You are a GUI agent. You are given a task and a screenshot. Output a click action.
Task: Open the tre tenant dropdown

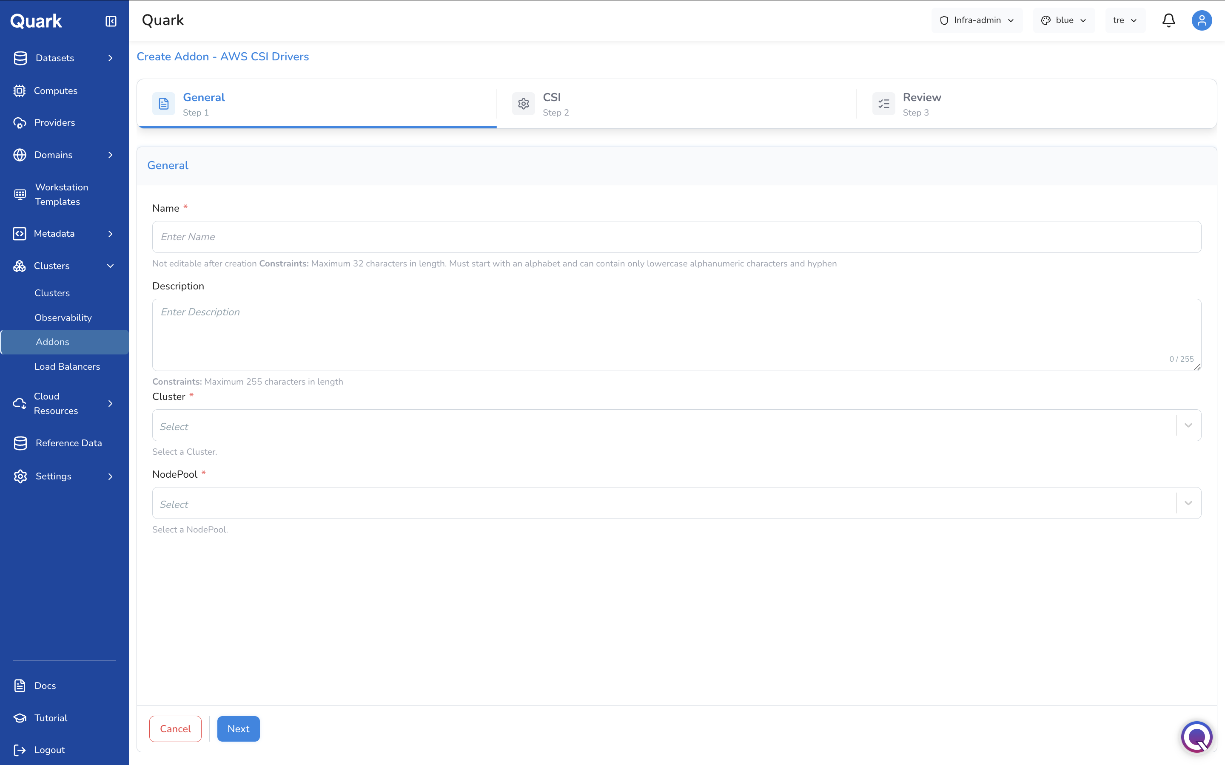pyautogui.click(x=1125, y=20)
